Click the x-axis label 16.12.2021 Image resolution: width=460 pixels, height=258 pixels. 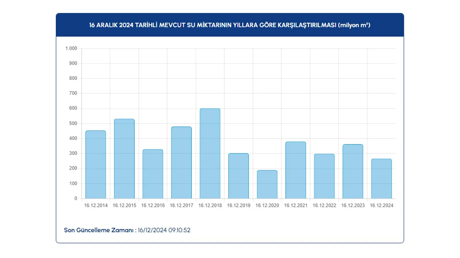click(296, 206)
